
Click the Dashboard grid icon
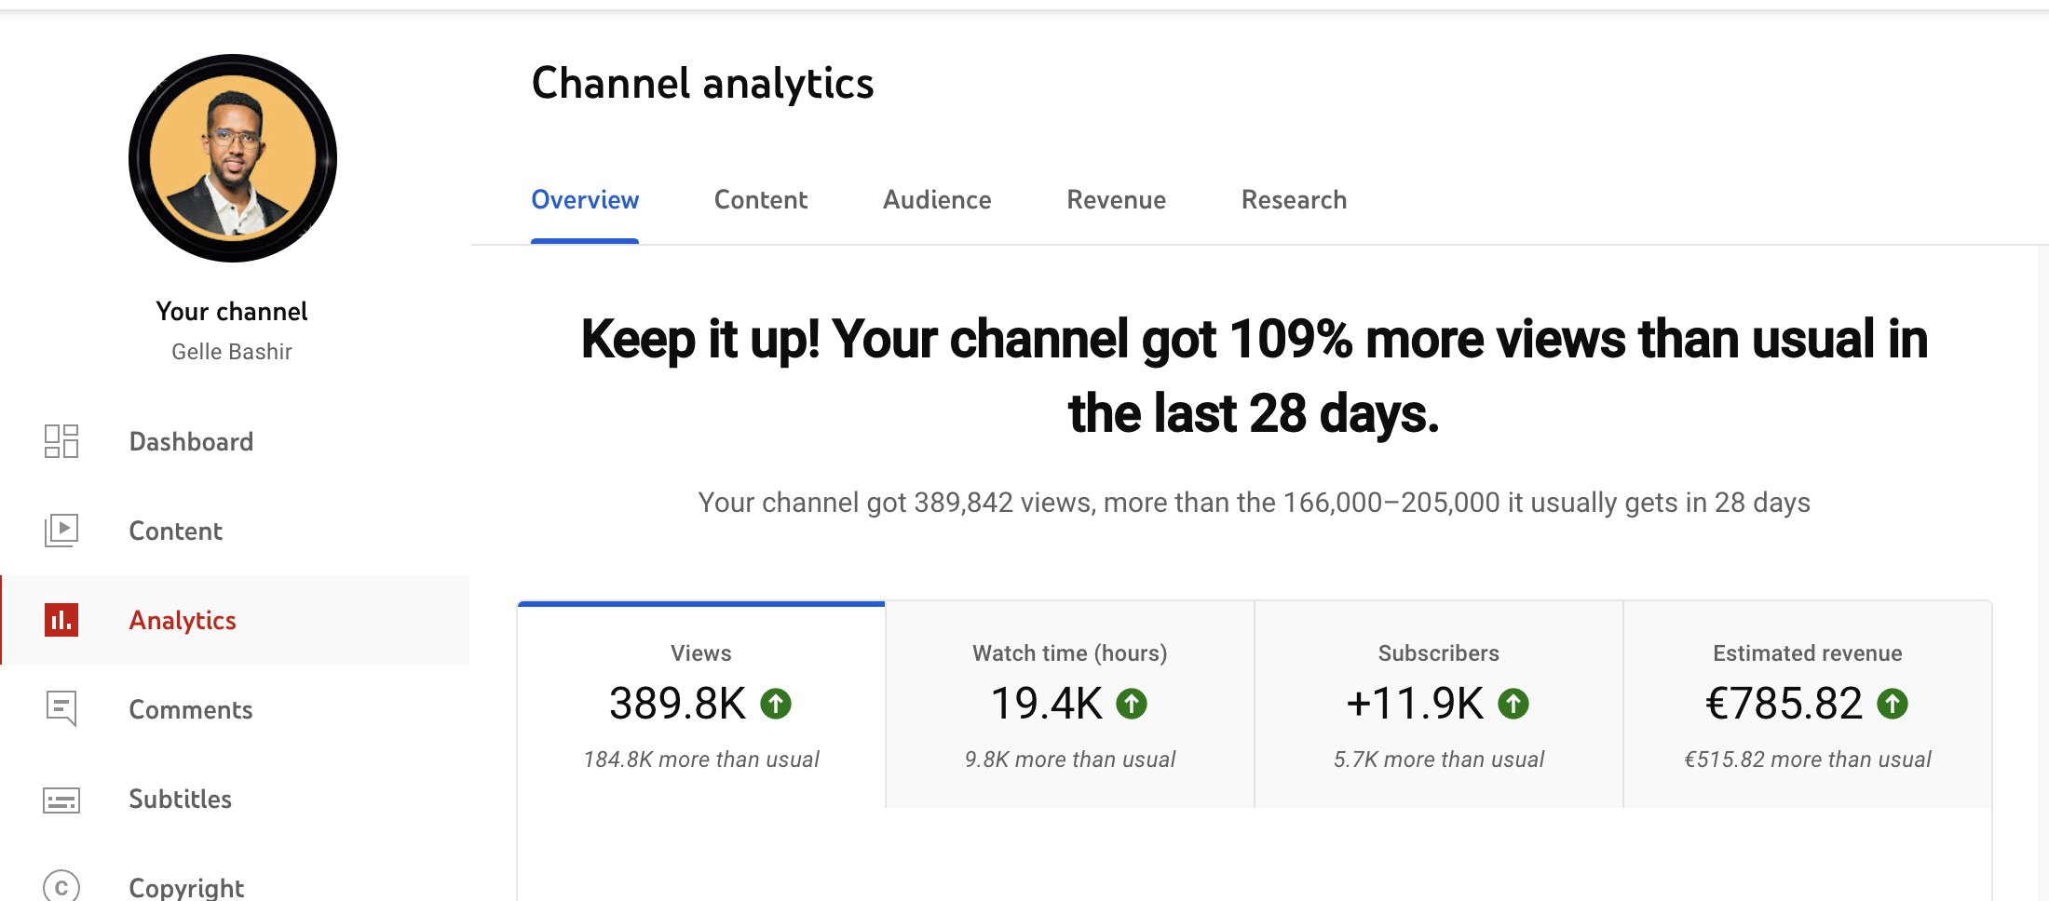(x=61, y=441)
